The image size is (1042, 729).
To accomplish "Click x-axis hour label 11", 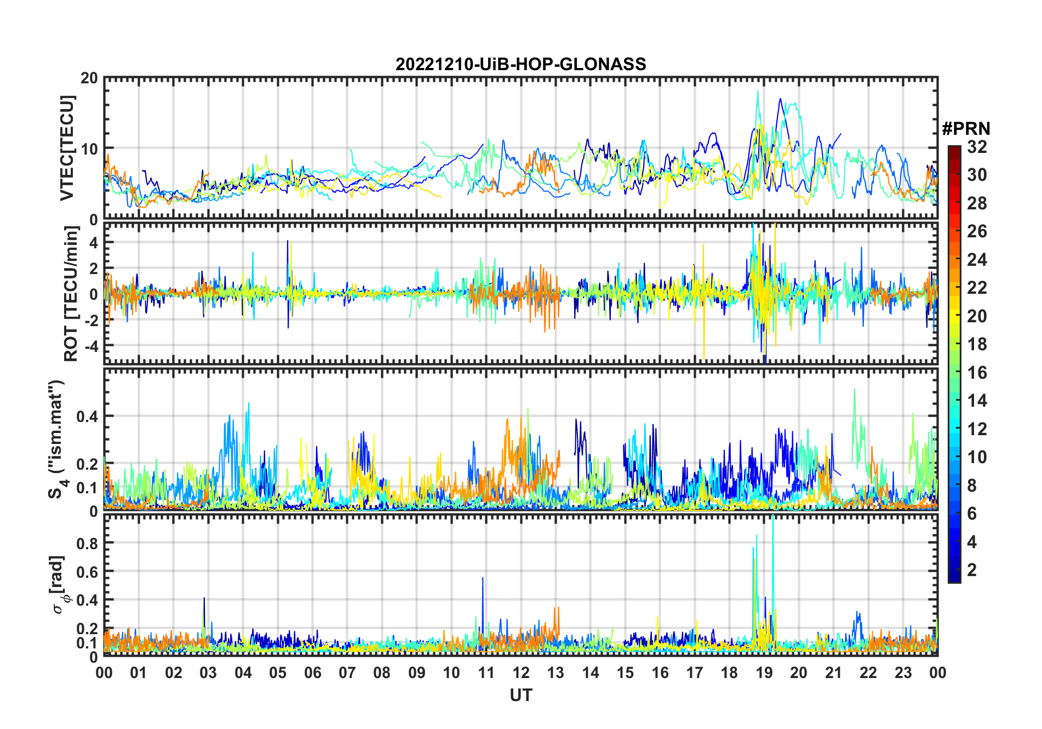I will pyautogui.click(x=486, y=673).
